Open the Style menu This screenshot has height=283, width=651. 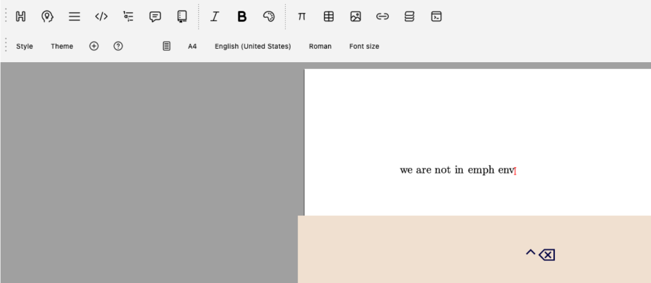25,46
